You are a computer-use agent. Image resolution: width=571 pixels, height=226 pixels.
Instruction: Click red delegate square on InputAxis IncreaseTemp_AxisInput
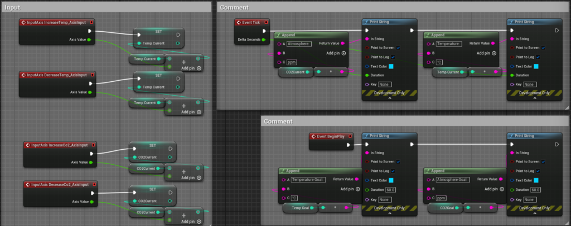(91, 22)
